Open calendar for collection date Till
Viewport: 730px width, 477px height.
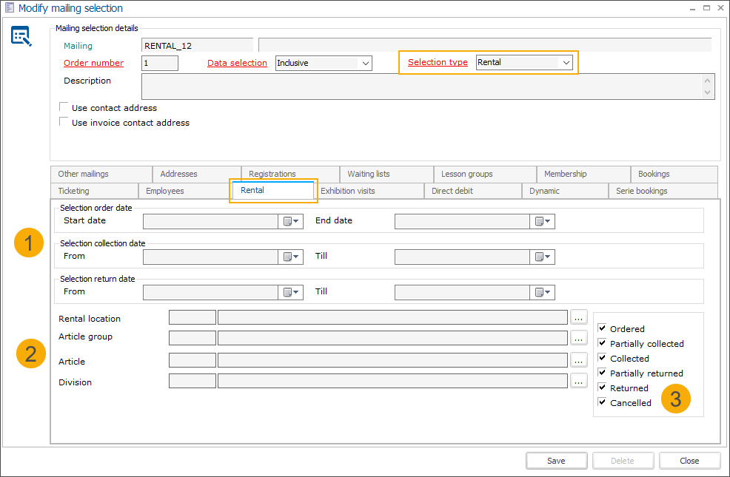pos(543,257)
